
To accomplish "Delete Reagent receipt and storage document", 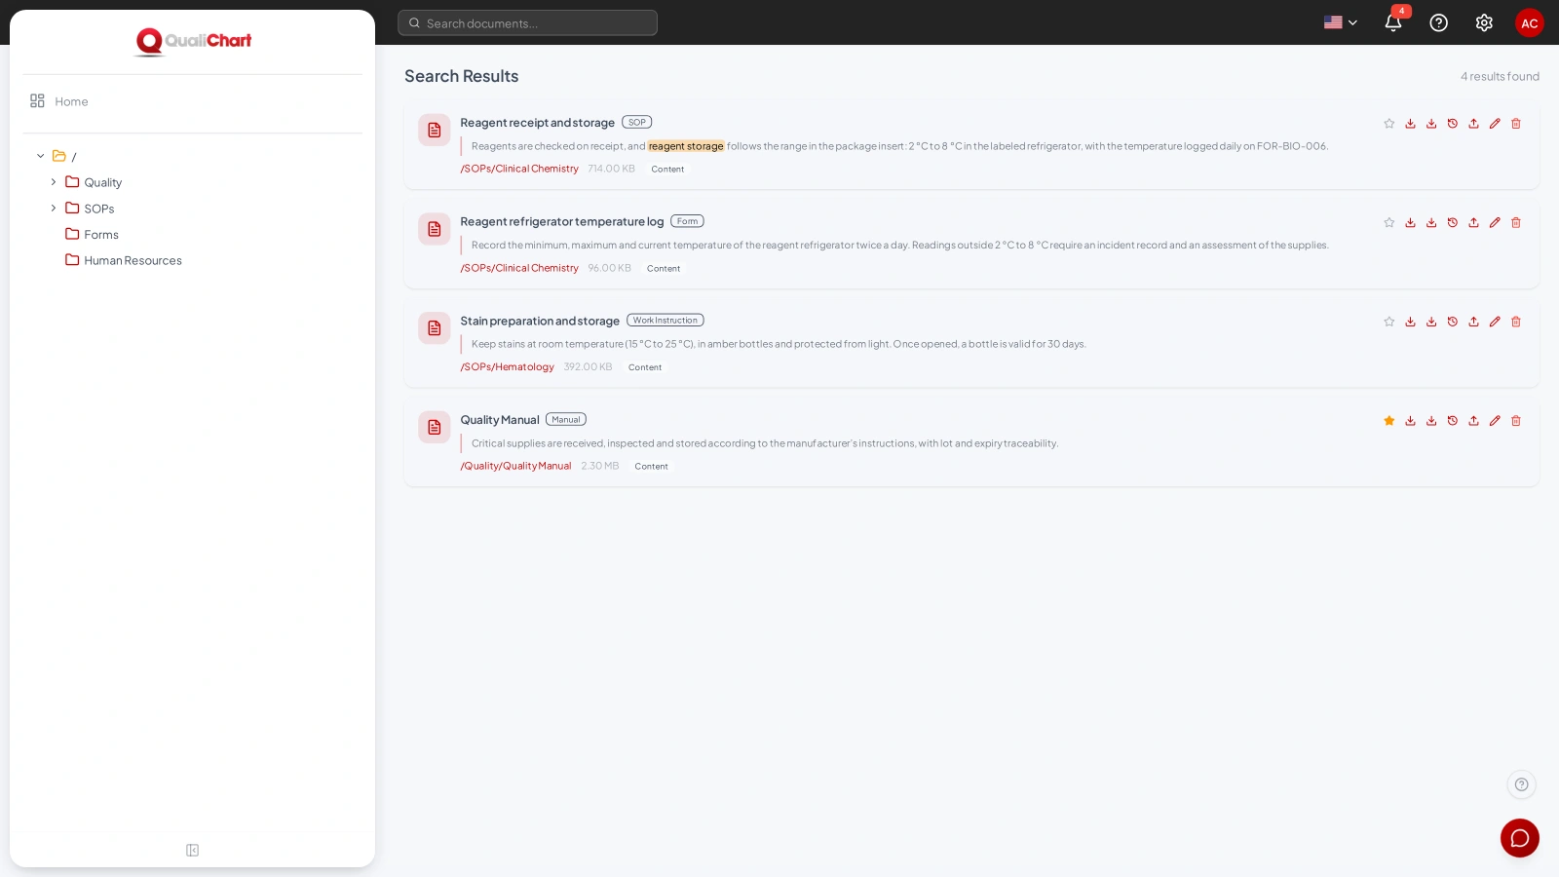I will [x=1516, y=124].
